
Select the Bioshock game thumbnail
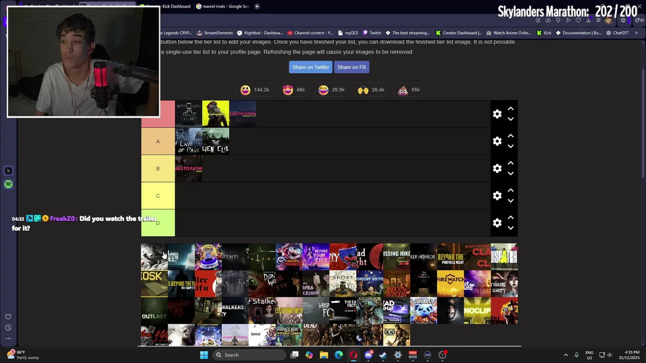(370, 311)
